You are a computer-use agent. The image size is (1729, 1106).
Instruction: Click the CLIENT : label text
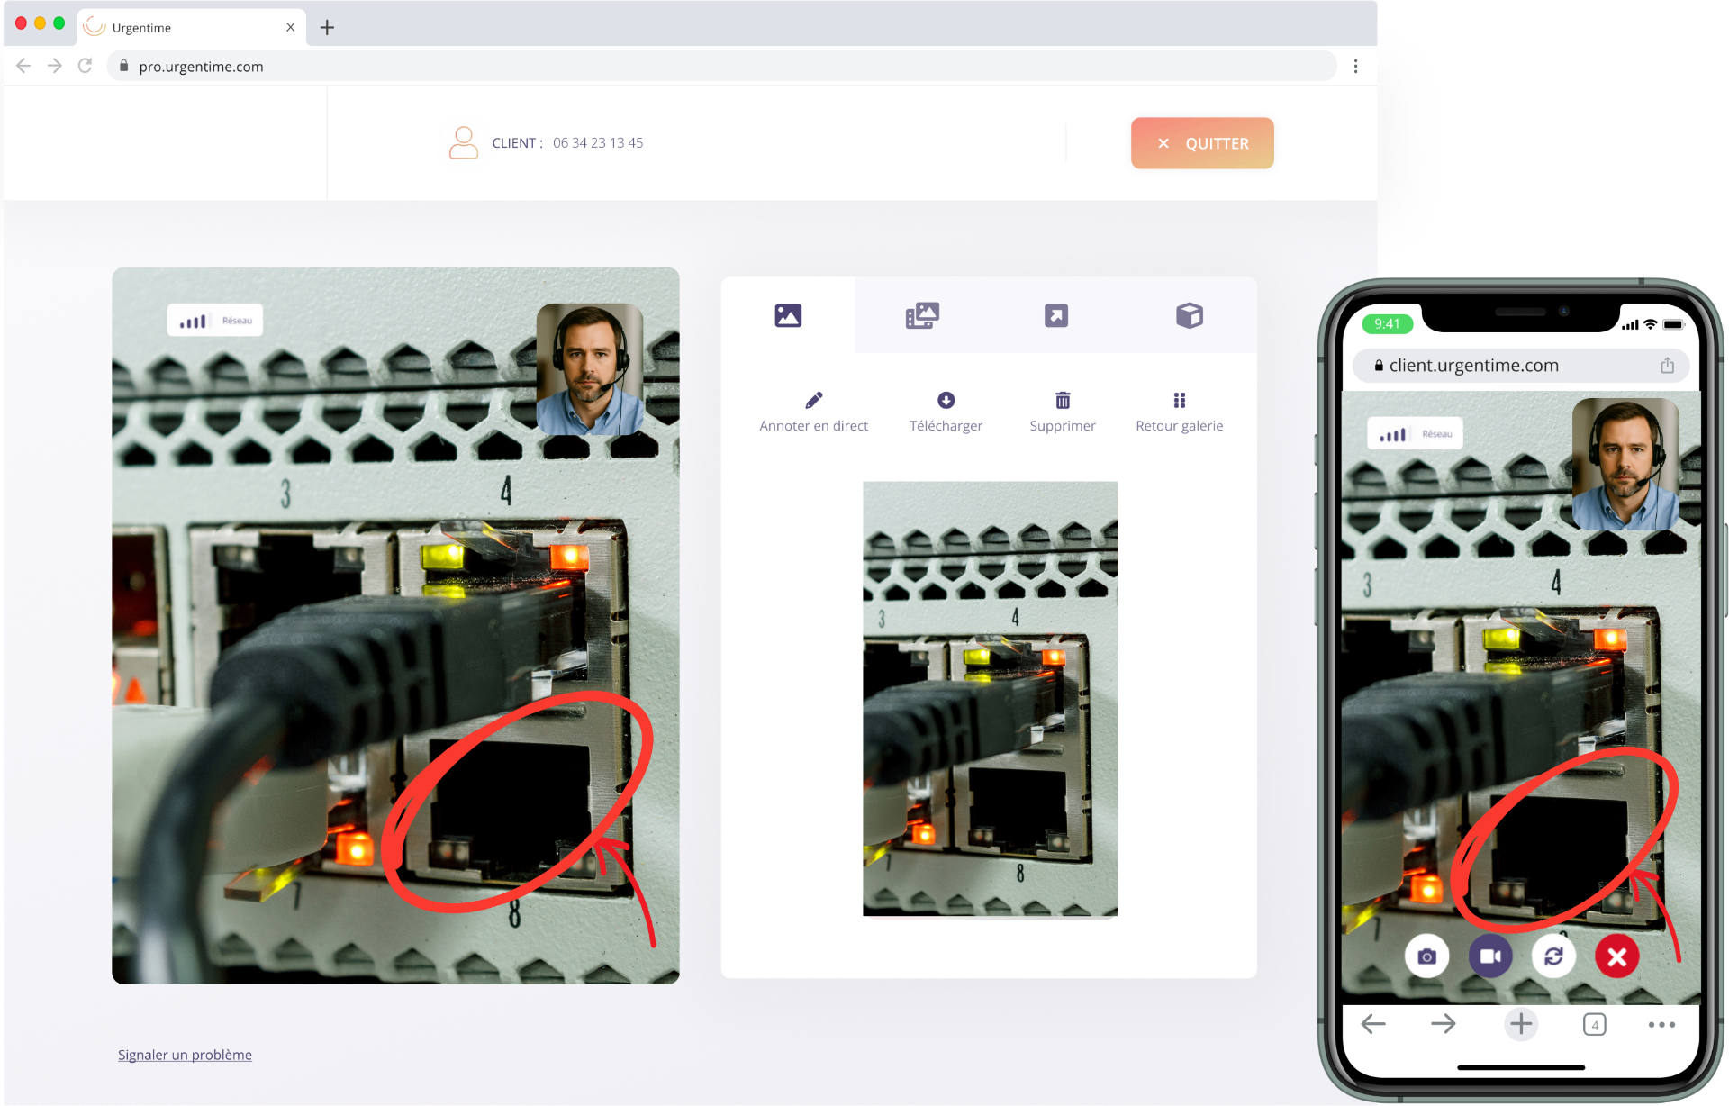tap(517, 143)
